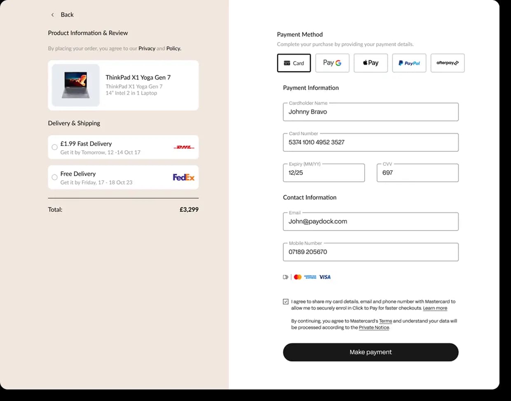Choose PayPal payment method

[409, 63]
